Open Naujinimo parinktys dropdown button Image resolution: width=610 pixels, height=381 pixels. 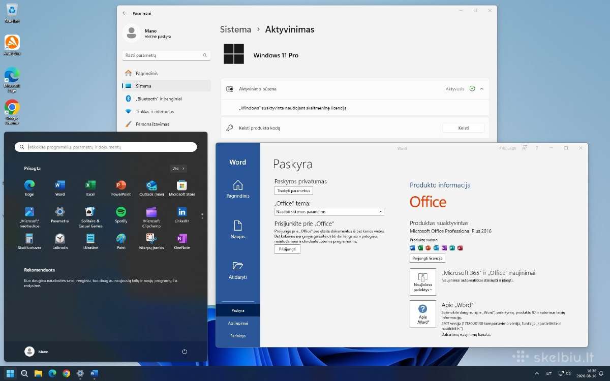(x=423, y=282)
